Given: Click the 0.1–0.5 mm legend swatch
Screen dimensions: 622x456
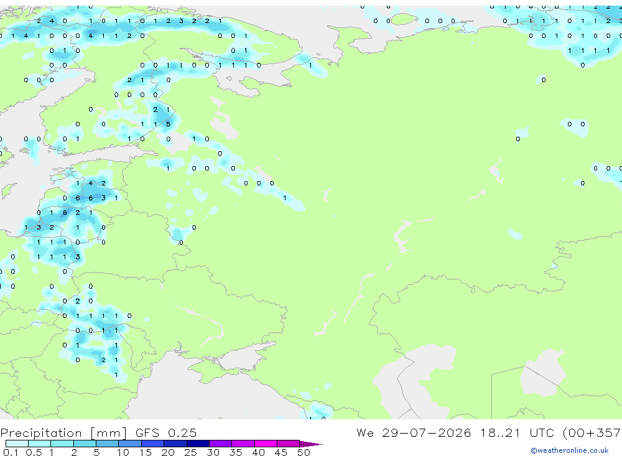Looking at the screenshot, I should 17,444.
